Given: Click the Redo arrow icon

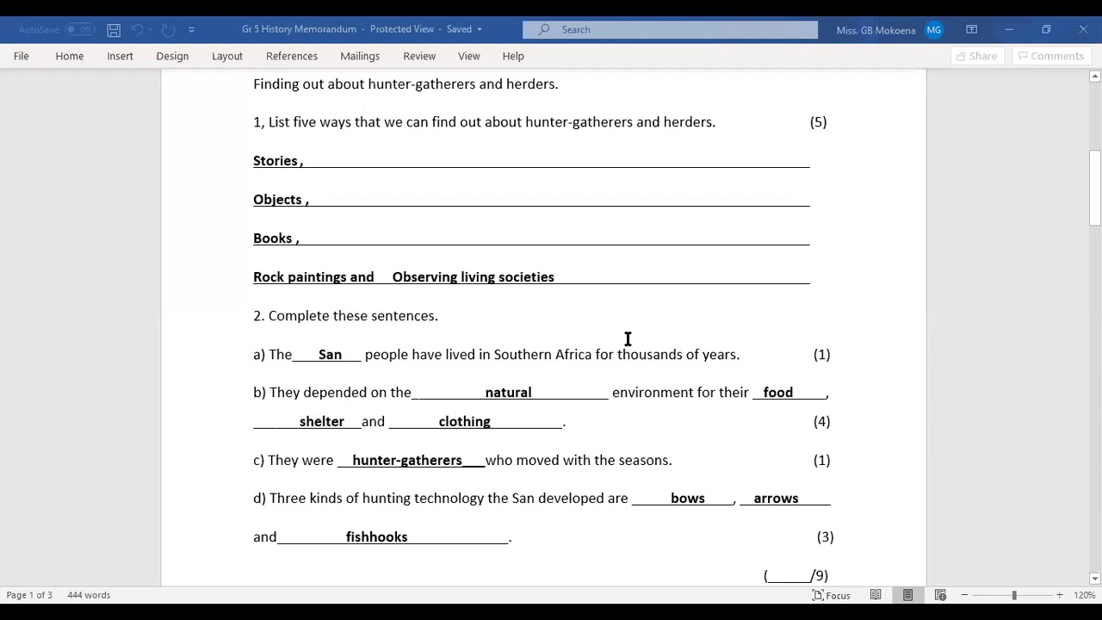Looking at the screenshot, I should (x=169, y=29).
